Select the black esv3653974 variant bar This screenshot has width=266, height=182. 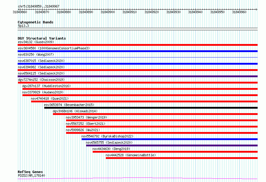(151, 108)
